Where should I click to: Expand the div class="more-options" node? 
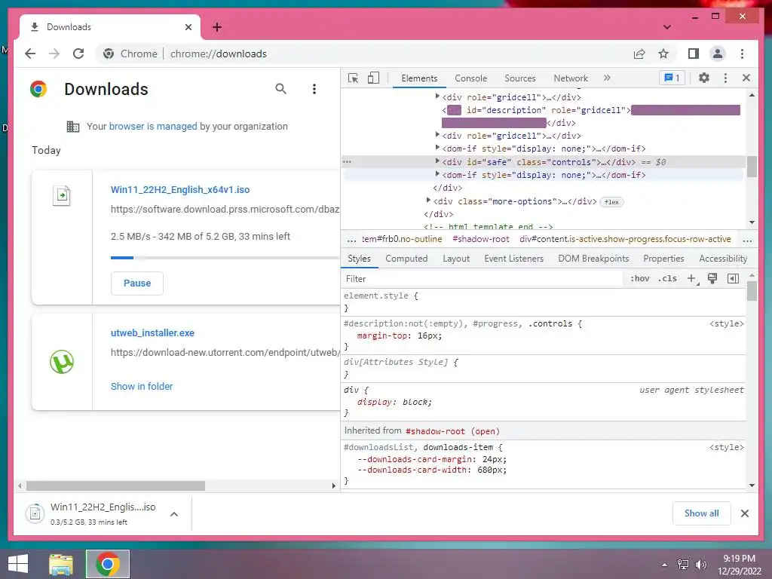428,201
